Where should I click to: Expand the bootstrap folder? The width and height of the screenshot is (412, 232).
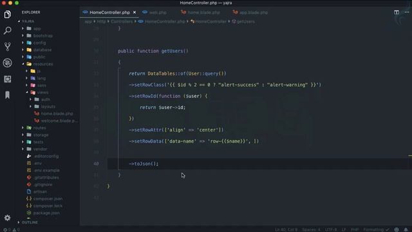tap(37, 35)
